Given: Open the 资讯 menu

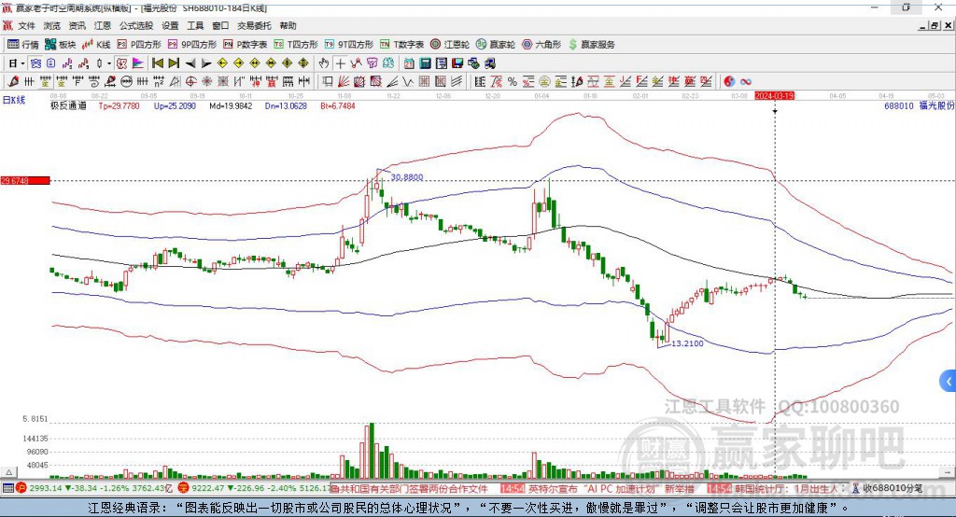Looking at the screenshot, I should click(x=77, y=25).
